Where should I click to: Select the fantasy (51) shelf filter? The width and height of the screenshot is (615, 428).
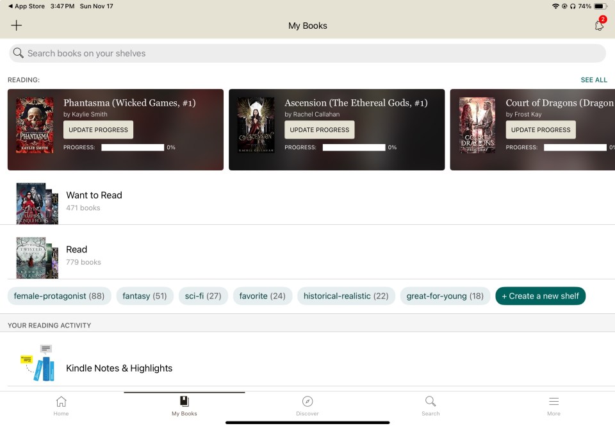pyautogui.click(x=145, y=295)
